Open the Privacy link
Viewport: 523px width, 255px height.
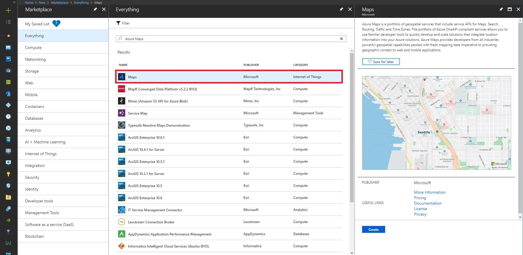[x=420, y=214]
